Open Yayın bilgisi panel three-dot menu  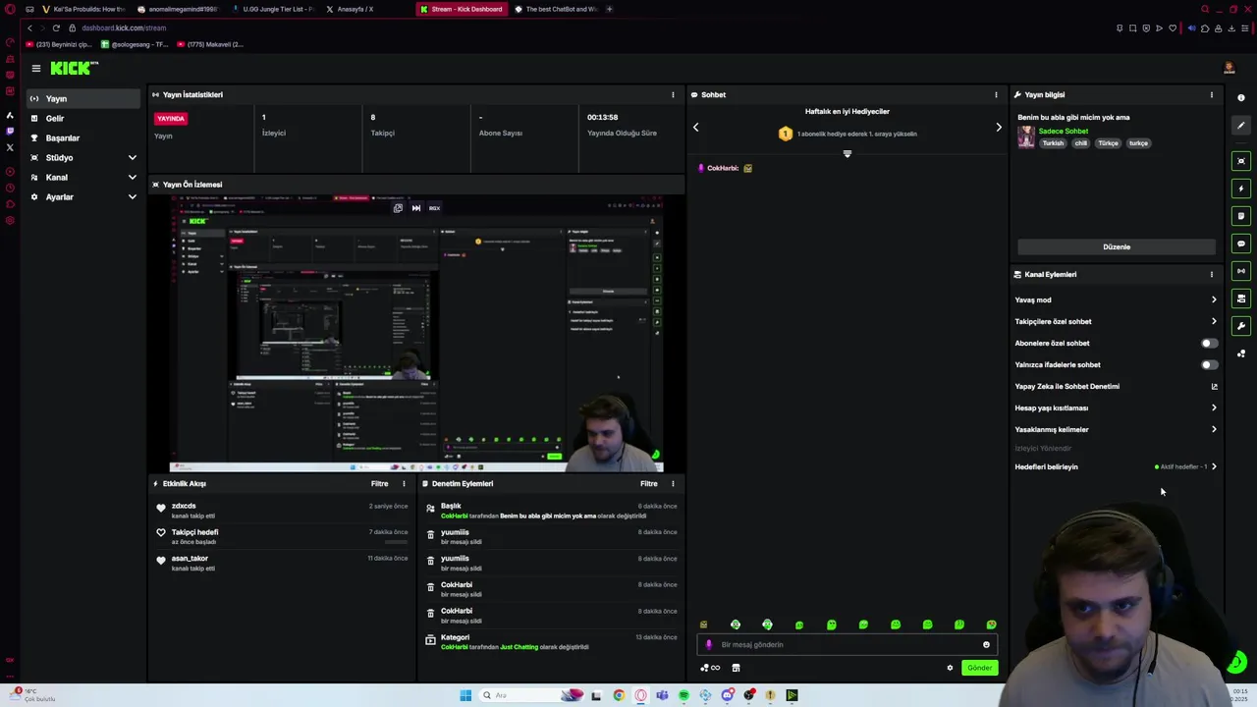click(x=1211, y=95)
